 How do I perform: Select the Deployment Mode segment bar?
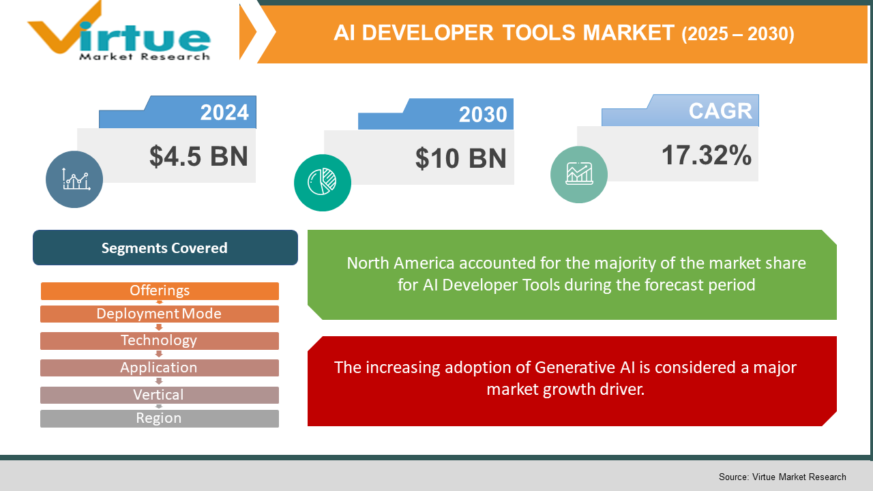tap(160, 314)
